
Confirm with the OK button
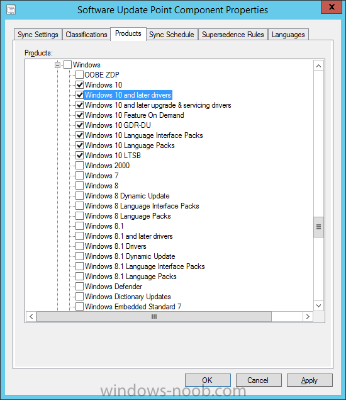coord(208,380)
